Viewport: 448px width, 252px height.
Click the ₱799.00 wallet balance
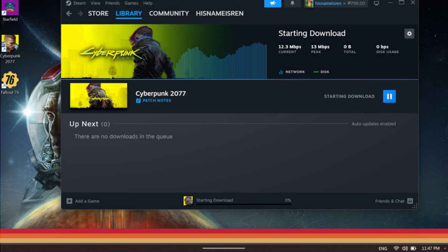pos(356,3)
